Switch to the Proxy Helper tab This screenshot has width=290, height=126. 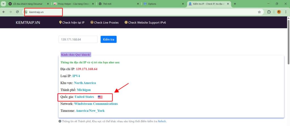[x=74, y=4]
